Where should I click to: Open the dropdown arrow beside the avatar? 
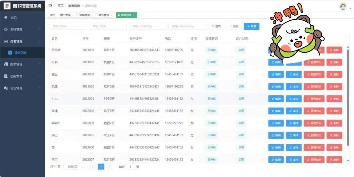(x=351, y=9)
